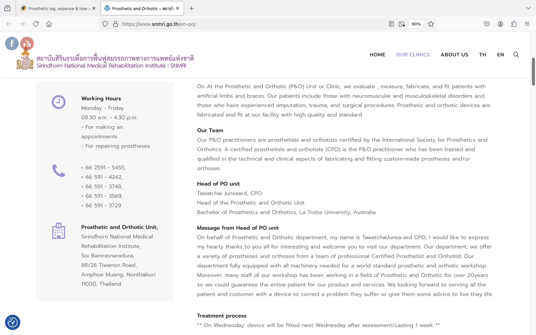The image size is (536, 335).
Task: Open picture-in-picture icon in address bar
Action: point(402,24)
